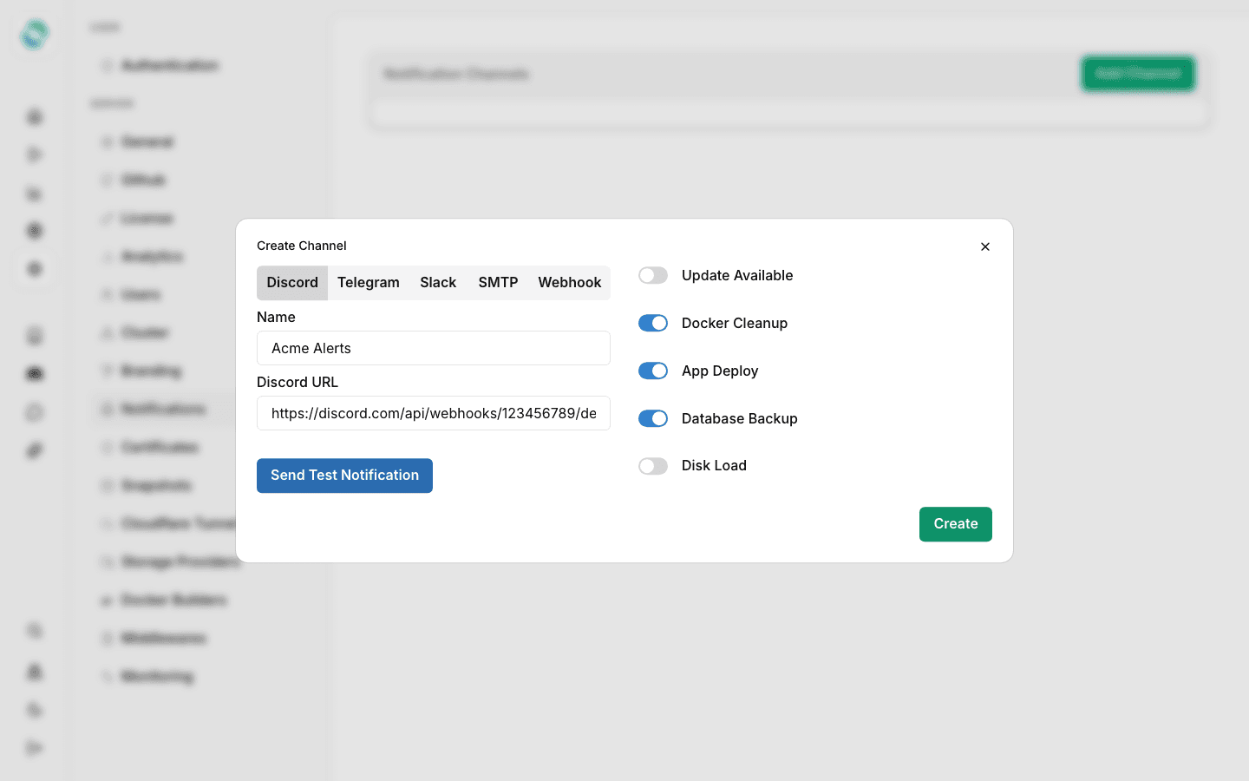This screenshot has height=781, width=1249.
Task: Select the Discord channel tab
Action: [x=292, y=283]
